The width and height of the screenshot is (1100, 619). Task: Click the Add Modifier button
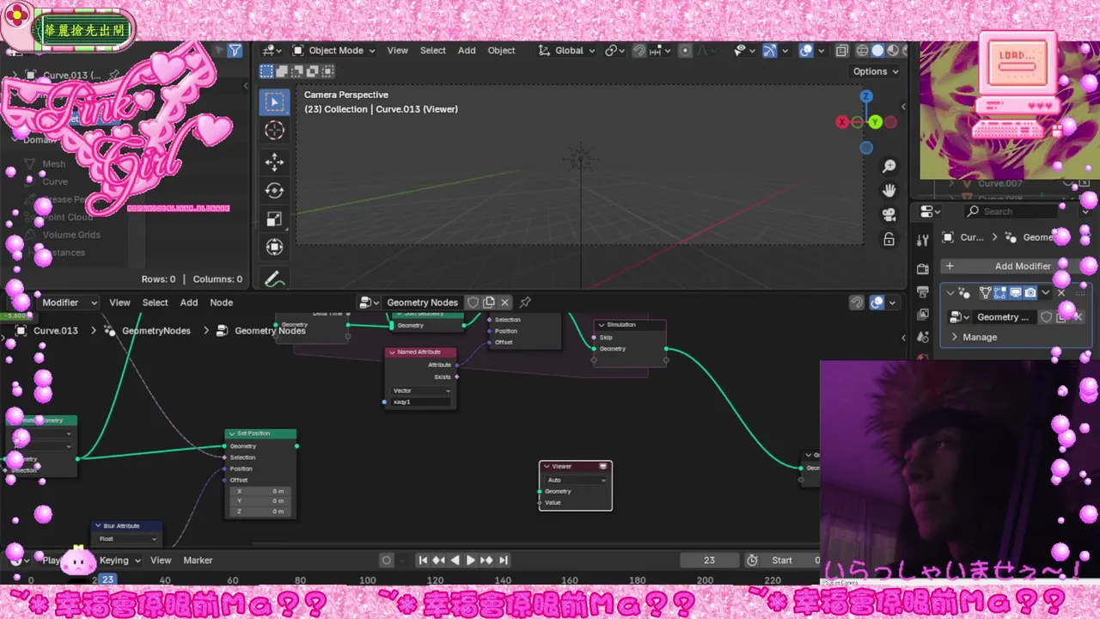1014,267
